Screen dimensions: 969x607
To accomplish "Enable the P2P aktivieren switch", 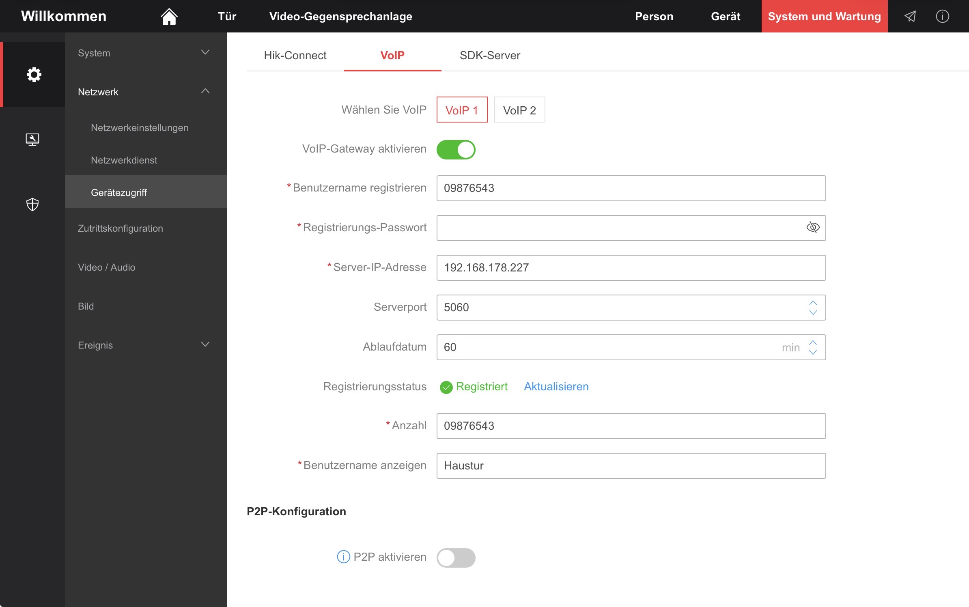I will (456, 557).
